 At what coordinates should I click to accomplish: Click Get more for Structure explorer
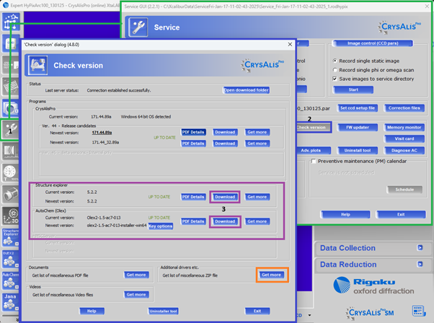pos(257,197)
